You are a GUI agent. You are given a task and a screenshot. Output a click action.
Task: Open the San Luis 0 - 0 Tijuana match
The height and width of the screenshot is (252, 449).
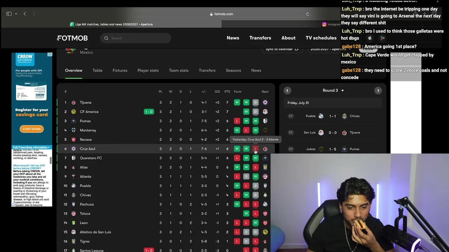tap(333, 133)
